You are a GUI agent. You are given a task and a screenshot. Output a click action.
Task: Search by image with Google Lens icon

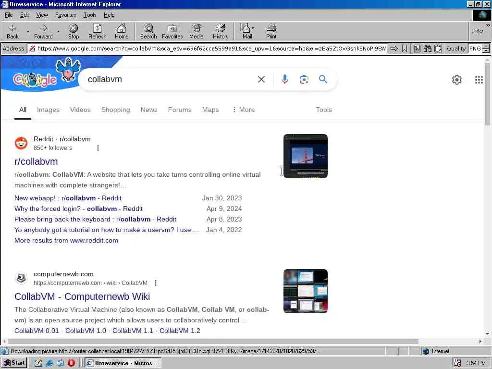click(304, 79)
